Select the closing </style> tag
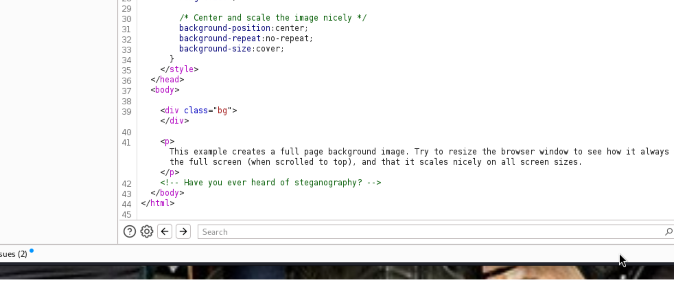The width and height of the screenshot is (674, 287). coord(179,69)
